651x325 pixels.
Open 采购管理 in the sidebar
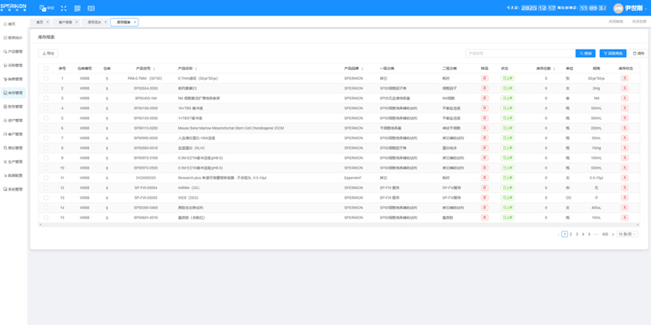point(13,65)
